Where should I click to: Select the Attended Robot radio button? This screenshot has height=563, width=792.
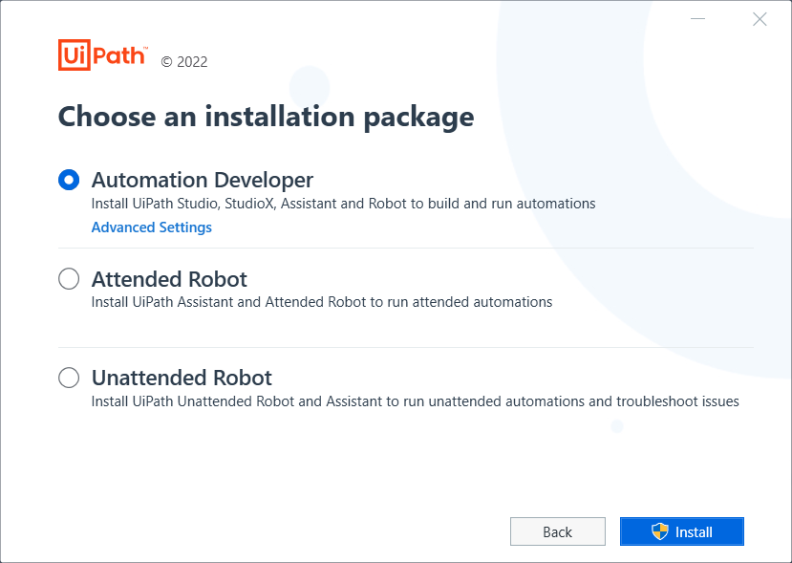(x=68, y=278)
